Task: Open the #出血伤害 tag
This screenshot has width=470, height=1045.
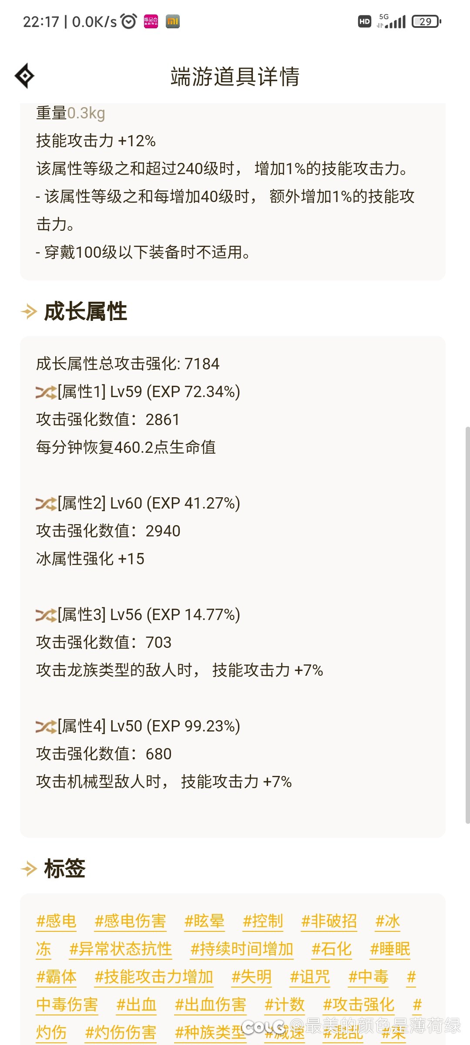Action: [x=210, y=1005]
